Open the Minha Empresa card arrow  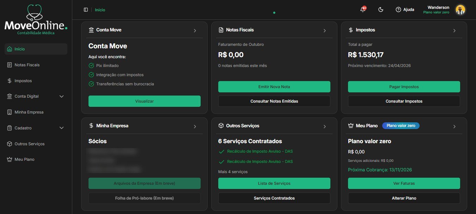195,126
